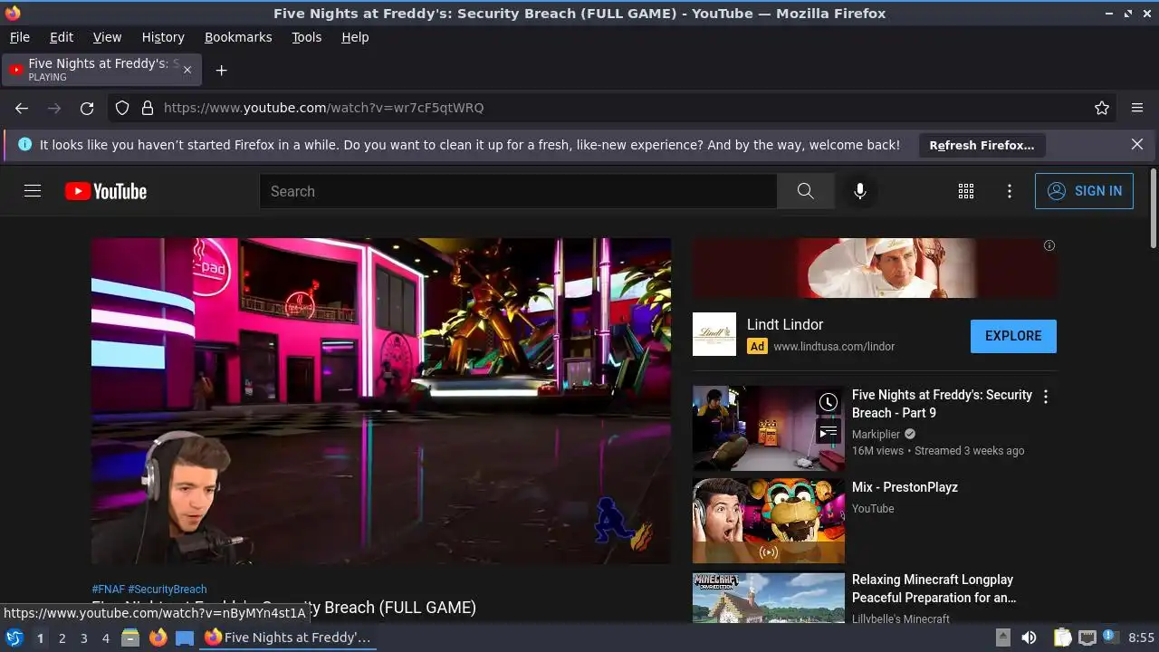Select the Five Nights at Freddy's tab

coord(101,70)
